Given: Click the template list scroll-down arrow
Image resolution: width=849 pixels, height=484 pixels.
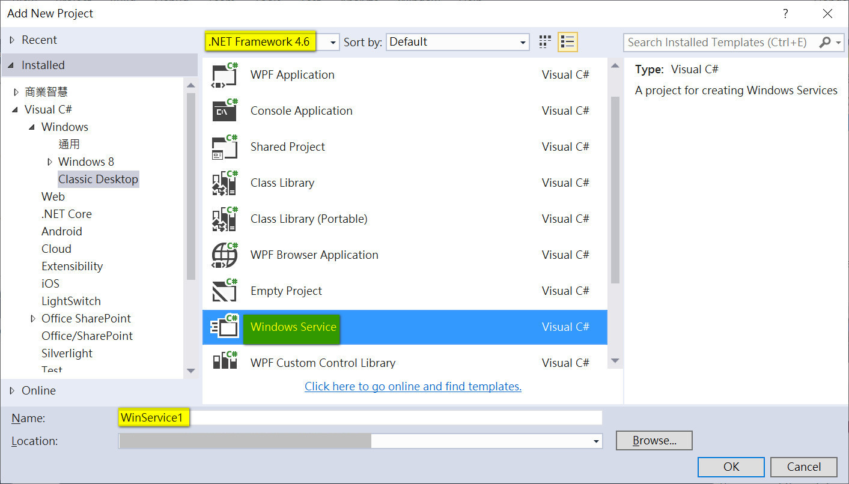Looking at the screenshot, I should [x=615, y=360].
